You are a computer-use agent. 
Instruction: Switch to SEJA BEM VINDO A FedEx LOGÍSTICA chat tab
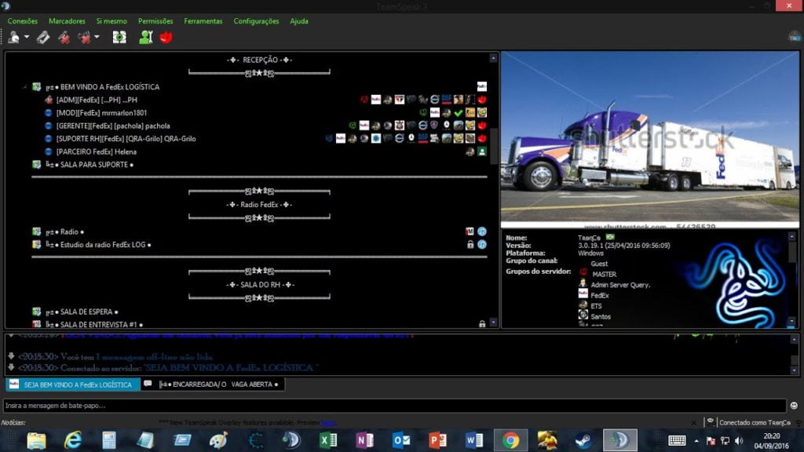(73, 385)
